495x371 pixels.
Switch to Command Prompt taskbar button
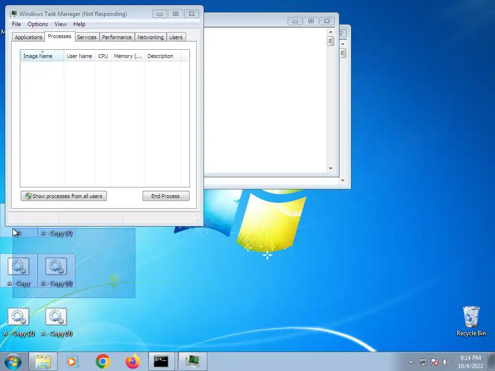click(161, 361)
